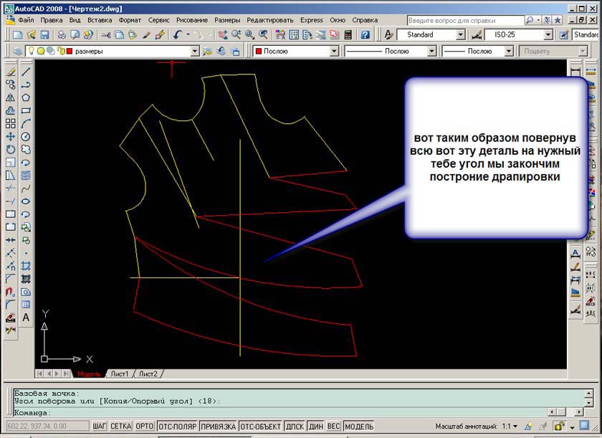Pick the Circle drawing tool
The height and width of the screenshot is (438, 602).
tap(26, 136)
